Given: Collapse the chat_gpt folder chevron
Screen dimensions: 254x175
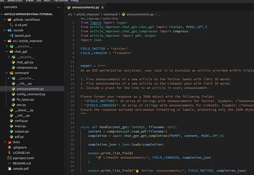Looking at the screenshot, I should click(7, 52).
